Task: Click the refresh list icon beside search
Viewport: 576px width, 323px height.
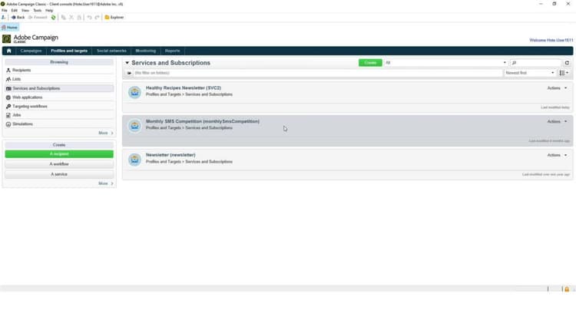Action: 567,63
